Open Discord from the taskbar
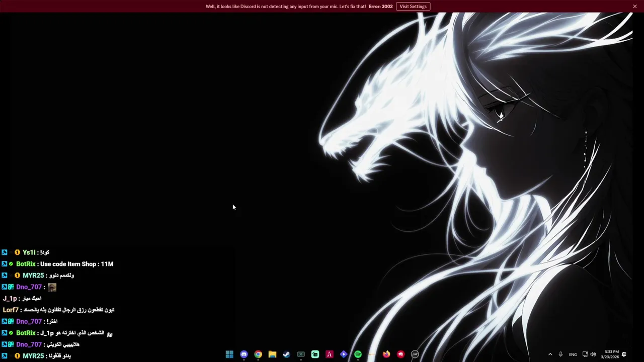Image resolution: width=644 pixels, height=362 pixels. click(x=244, y=354)
